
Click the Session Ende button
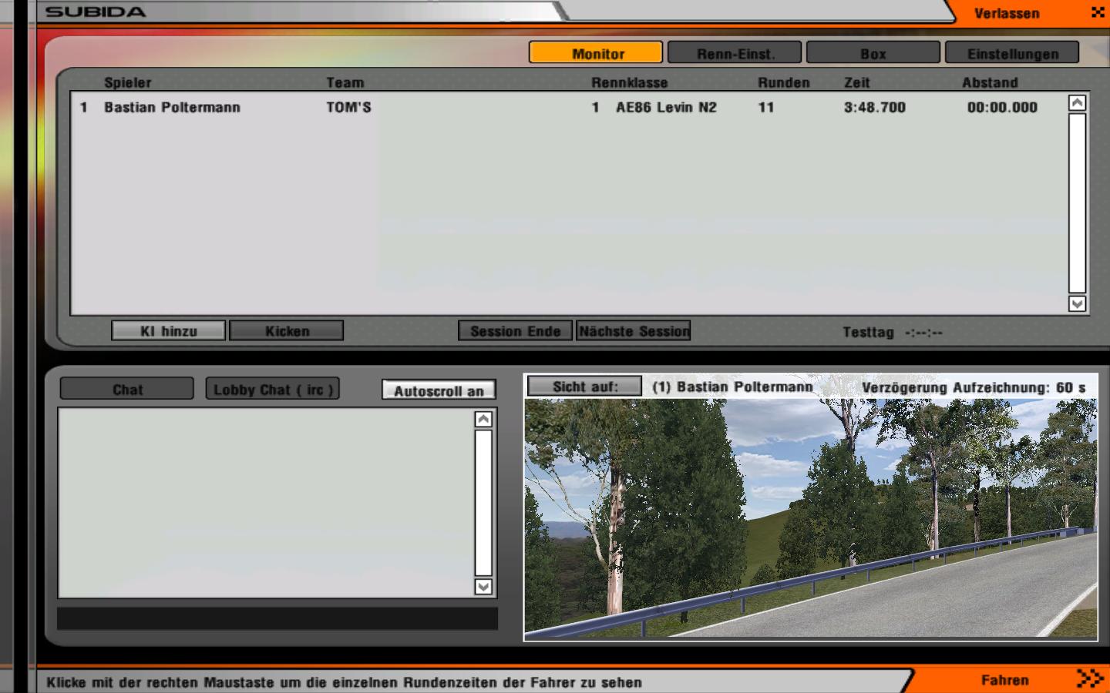(515, 331)
